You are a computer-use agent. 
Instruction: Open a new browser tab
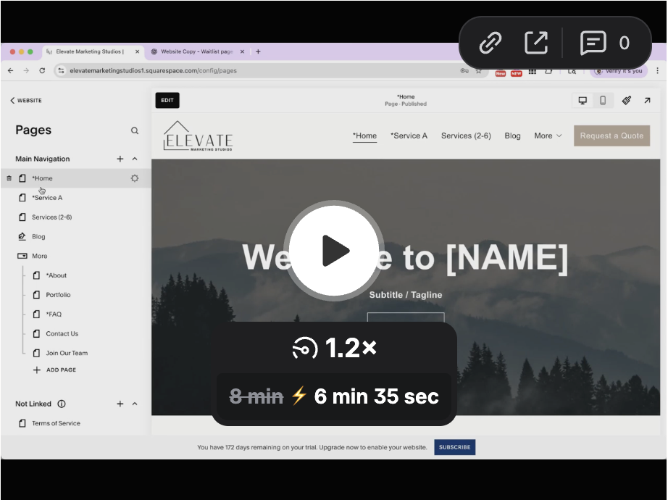click(x=258, y=51)
